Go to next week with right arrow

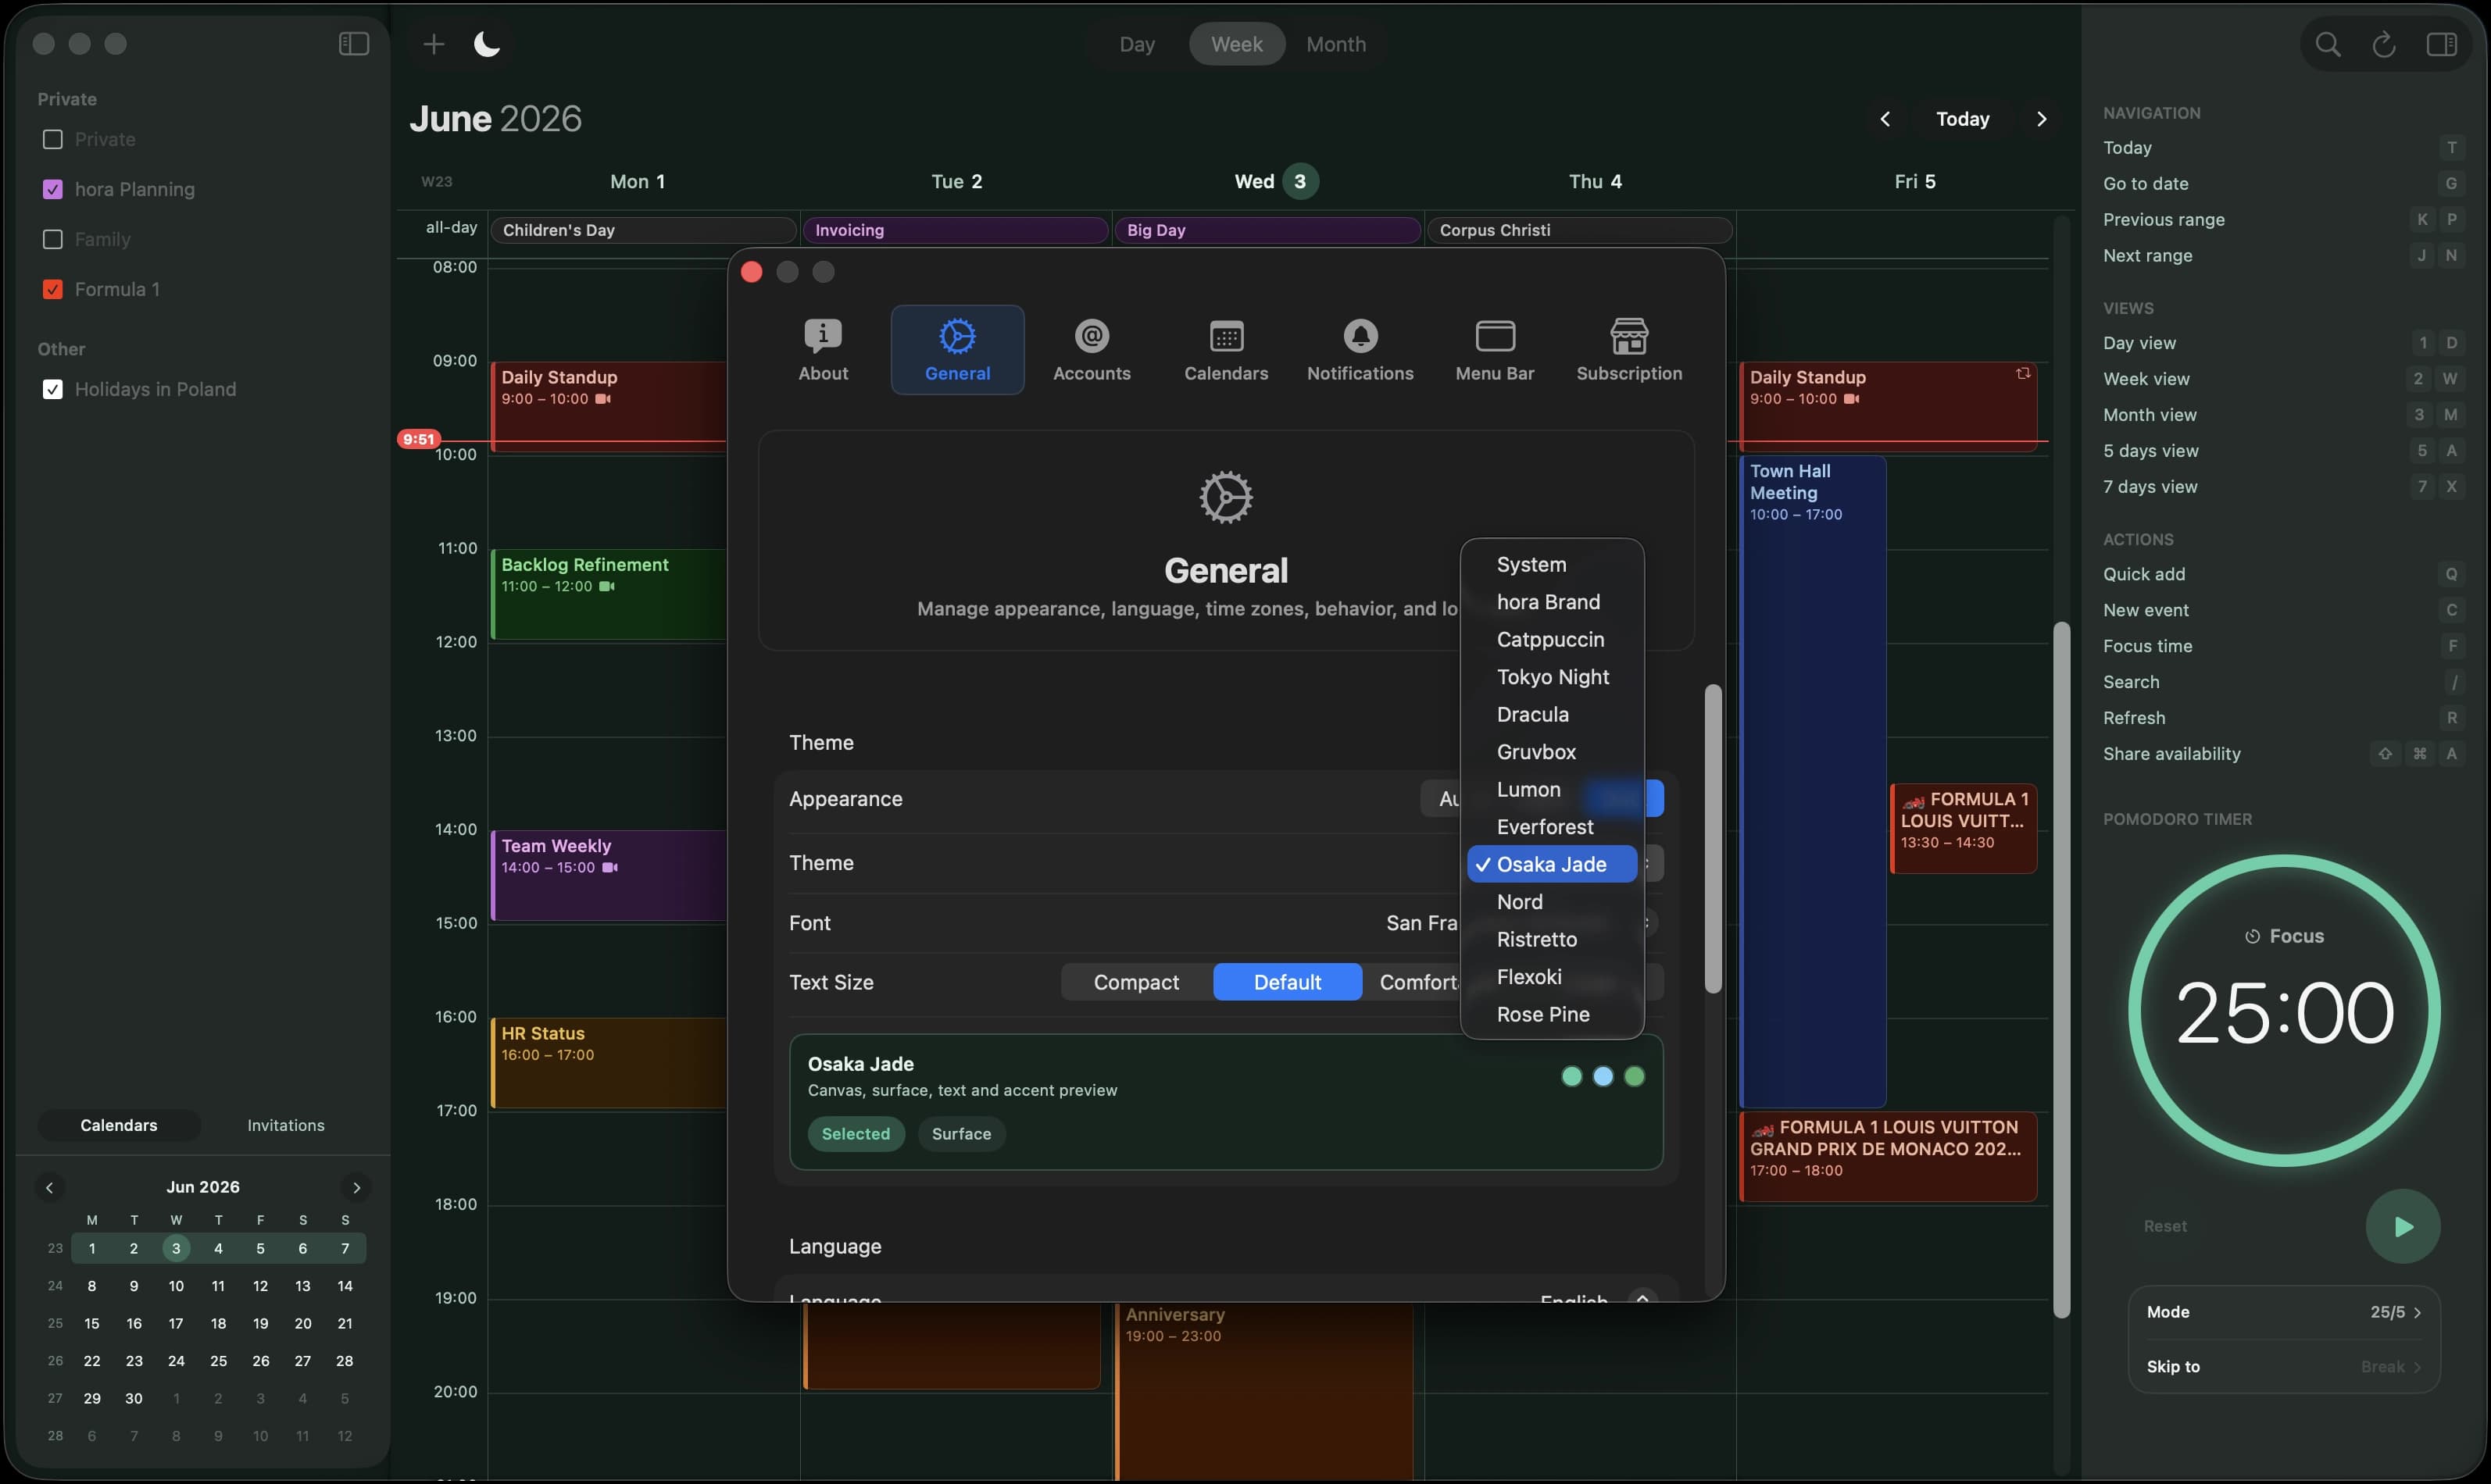[2041, 119]
